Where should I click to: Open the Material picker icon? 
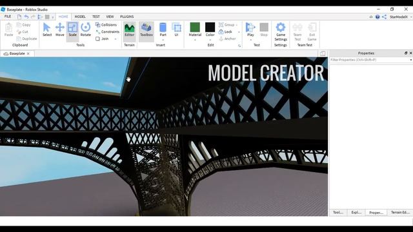click(195, 27)
